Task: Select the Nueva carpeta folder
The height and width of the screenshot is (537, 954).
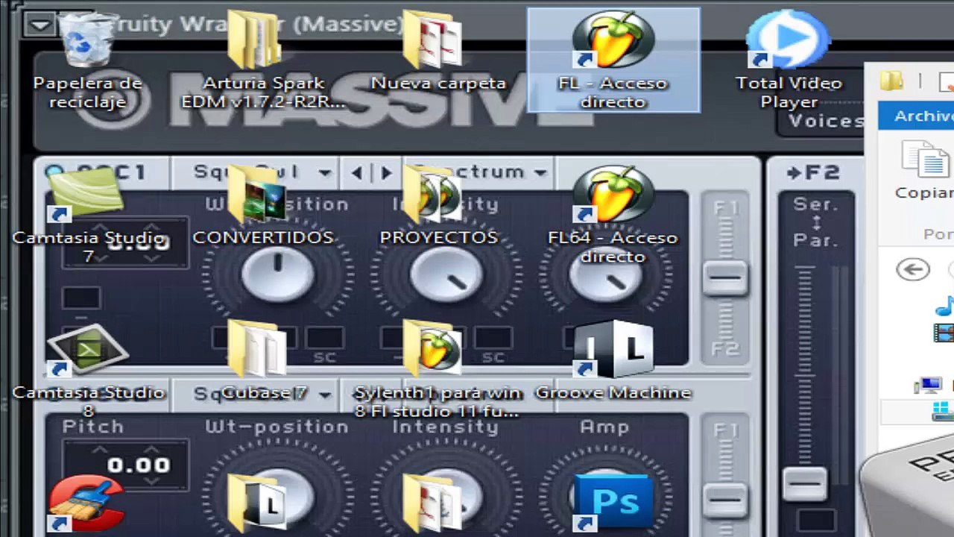Action: [438, 52]
